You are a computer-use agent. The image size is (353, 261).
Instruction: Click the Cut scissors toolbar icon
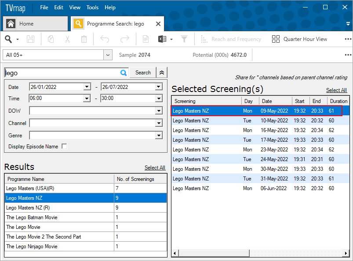tap(67, 39)
